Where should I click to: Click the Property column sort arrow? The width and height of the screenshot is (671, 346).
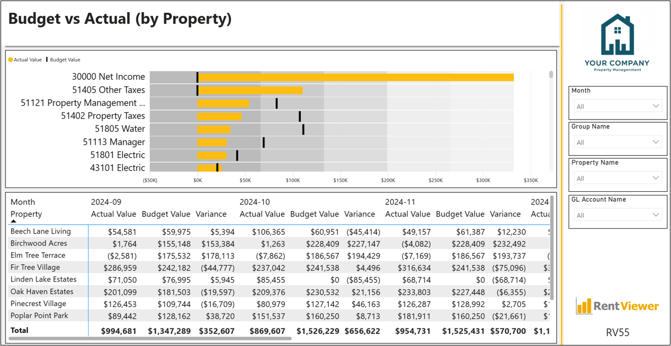pos(14,221)
